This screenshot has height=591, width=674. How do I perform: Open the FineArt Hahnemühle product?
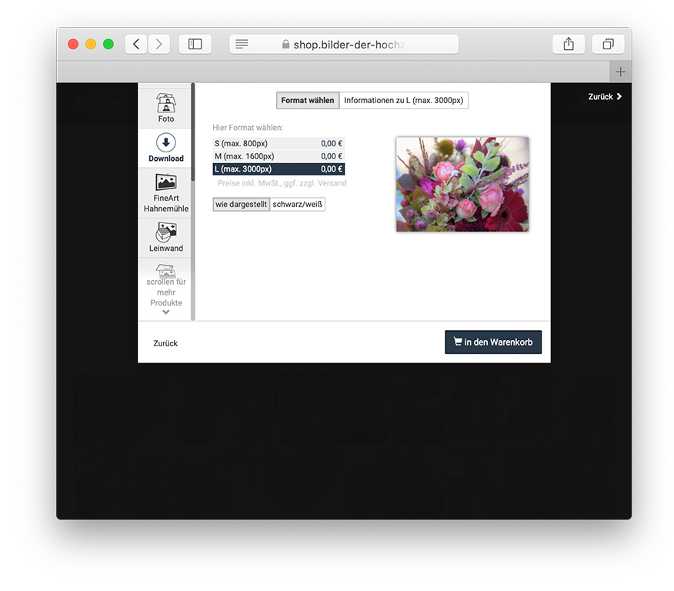[x=166, y=192]
